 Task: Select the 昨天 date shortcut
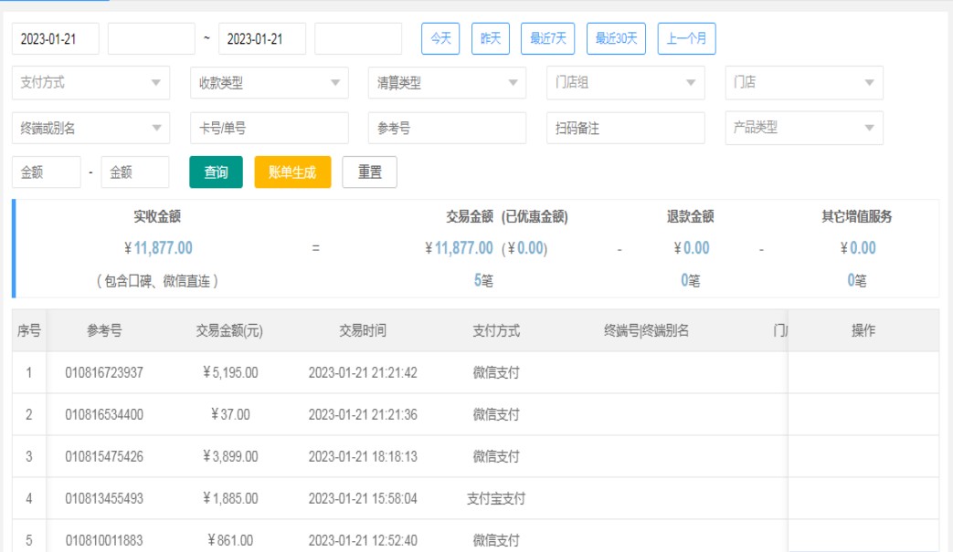coord(491,38)
